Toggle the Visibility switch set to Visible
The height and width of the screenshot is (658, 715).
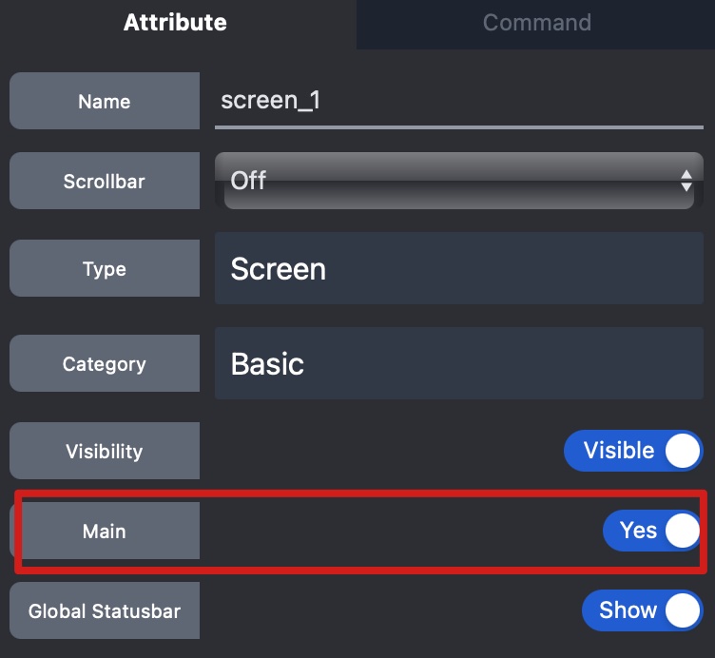pyautogui.click(x=633, y=451)
